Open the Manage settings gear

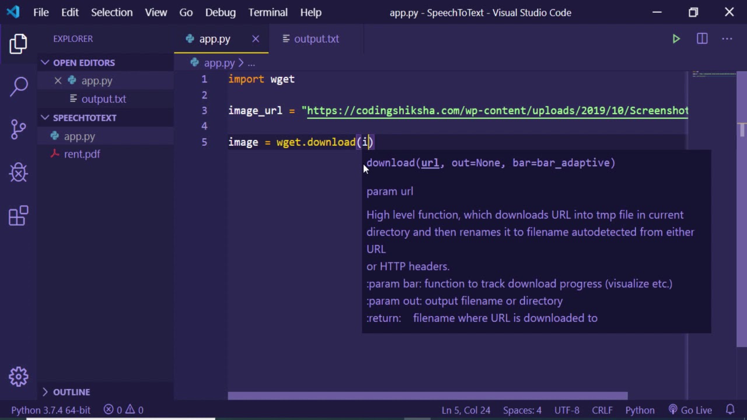[19, 376]
